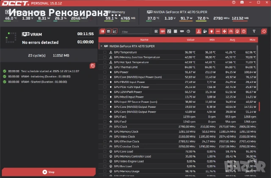Select the GPU Fan2 row

click(178, 122)
